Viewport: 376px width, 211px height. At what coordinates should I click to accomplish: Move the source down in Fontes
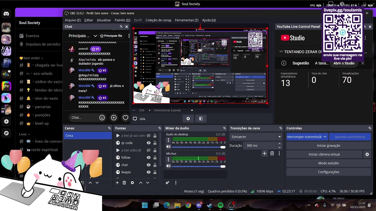click(x=148, y=183)
